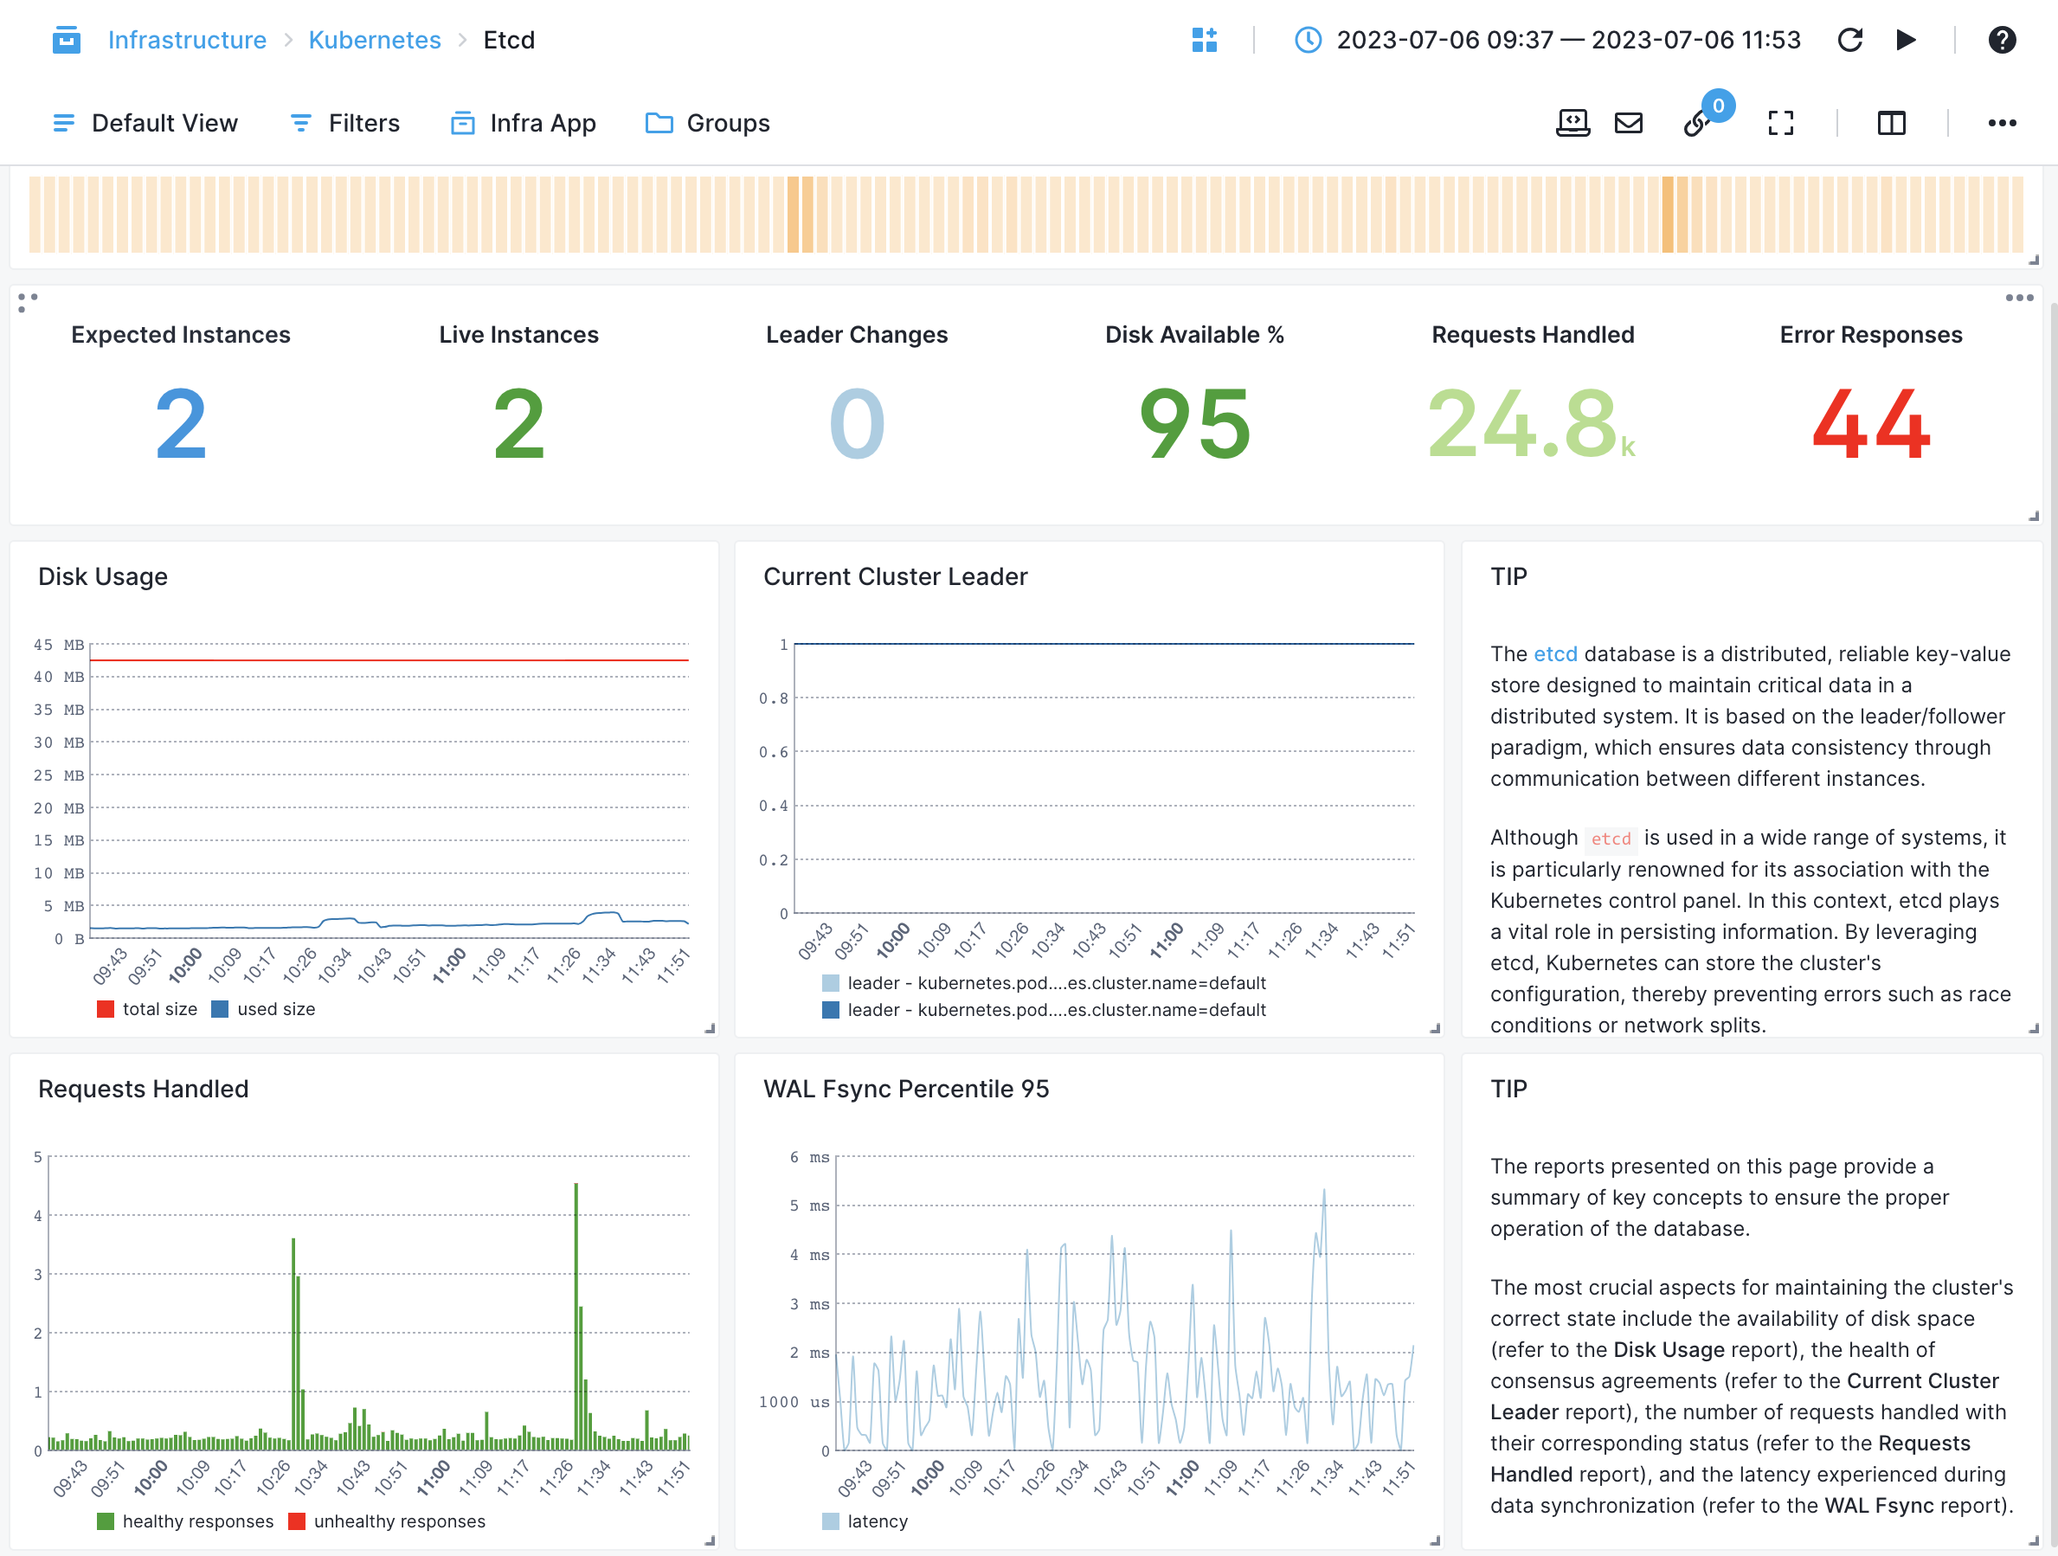This screenshot has height=1556, width=2058.
Task: Toggle healthy responses legend entry
Action: pos(185,1521)
